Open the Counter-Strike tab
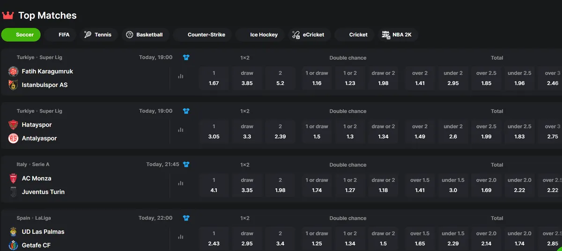The width and height of the screenshot is (562, 251). pos(202,35)
